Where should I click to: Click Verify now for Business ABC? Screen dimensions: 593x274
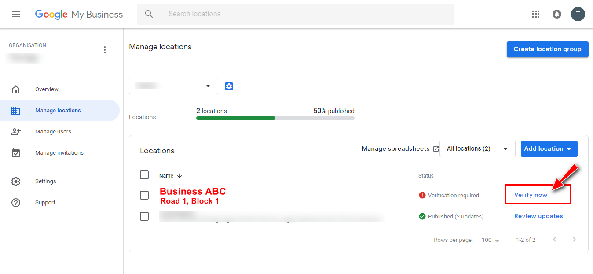pyautogui.click(x=531, y=195)
